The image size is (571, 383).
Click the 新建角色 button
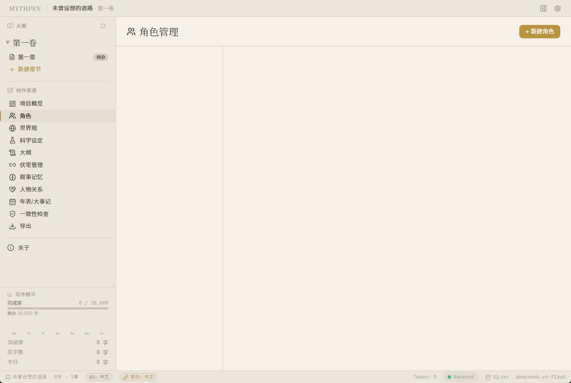coord(540,32)
